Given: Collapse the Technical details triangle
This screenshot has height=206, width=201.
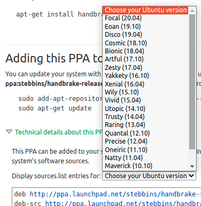Looking at the screenshot, I should point(9,132).
